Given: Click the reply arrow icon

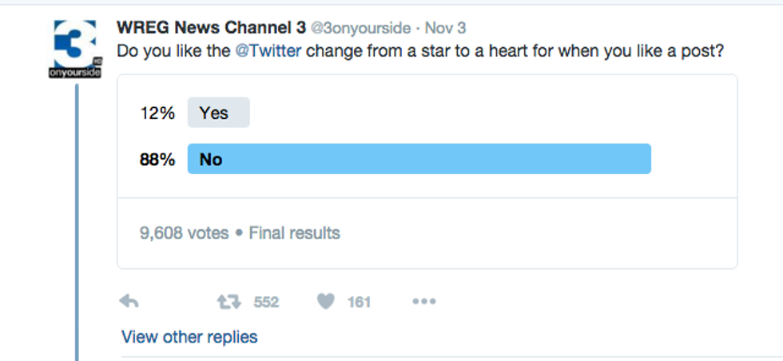Looking at the screenshot, I should [129, 302].
